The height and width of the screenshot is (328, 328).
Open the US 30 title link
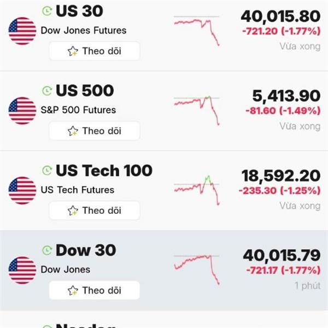tap(79, 11)
